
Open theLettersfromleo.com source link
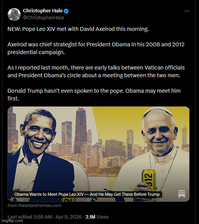34,205
